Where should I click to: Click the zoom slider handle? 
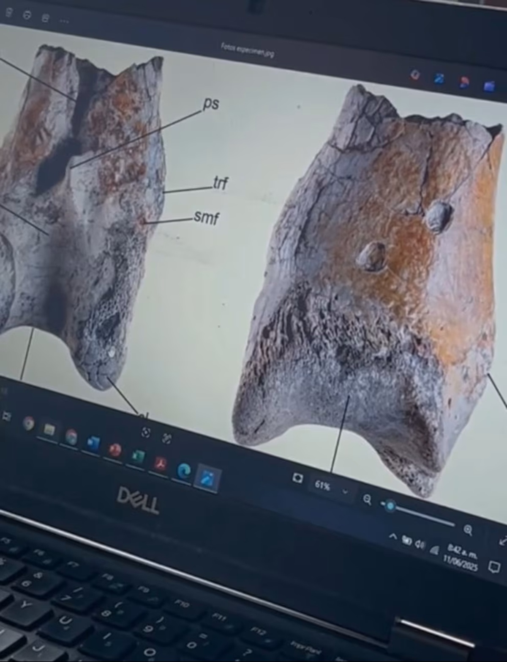click(390, 506)
